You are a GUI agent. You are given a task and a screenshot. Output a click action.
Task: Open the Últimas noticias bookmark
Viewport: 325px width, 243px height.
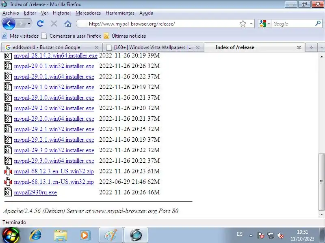point(125,36)
